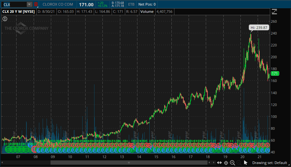Click the chart alert exclamation icon

coord(5,19)
